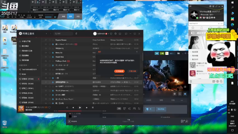Open the sound effects icon in the player bar

point(124,108)
